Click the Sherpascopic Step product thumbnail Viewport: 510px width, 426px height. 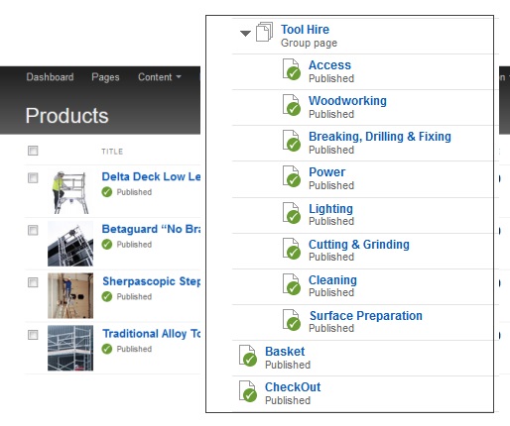[70, 296]
